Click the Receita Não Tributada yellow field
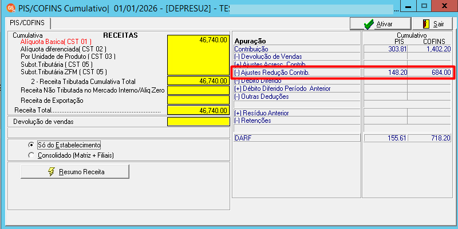 (x=198, y=90)
